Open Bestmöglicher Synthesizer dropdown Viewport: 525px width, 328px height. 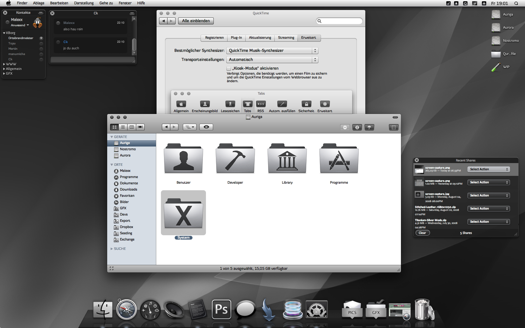pyautogui.click(x=272, y=51)
